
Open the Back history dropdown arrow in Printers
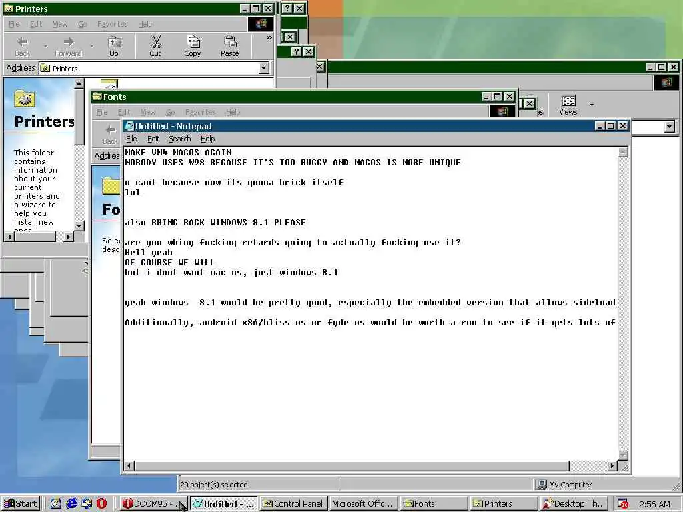point(45,45)
